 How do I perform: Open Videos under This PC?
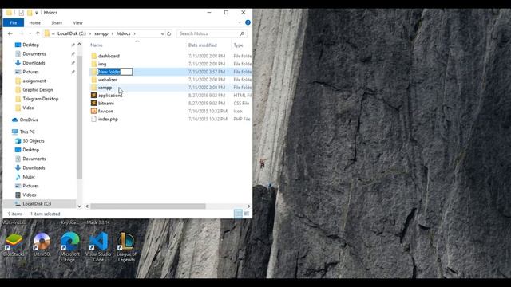(x=29, y=195)
